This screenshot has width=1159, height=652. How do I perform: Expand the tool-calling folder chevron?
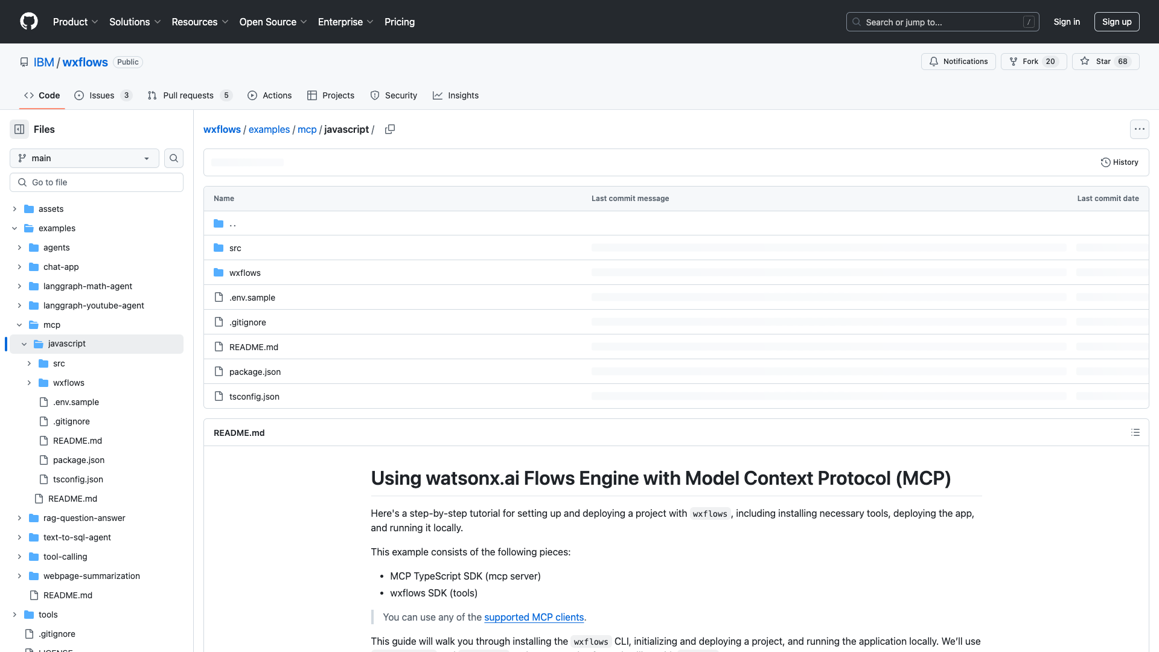19,557
